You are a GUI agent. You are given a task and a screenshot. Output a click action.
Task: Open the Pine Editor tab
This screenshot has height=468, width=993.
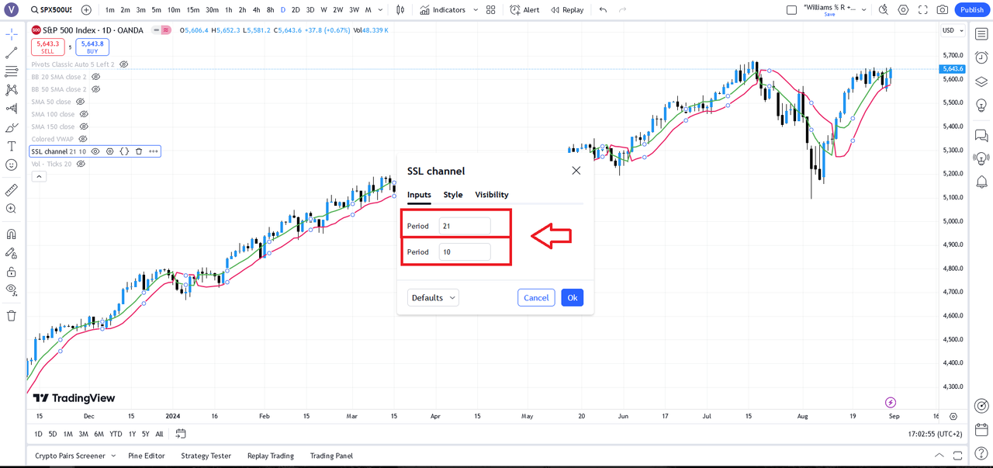(147, 456)
